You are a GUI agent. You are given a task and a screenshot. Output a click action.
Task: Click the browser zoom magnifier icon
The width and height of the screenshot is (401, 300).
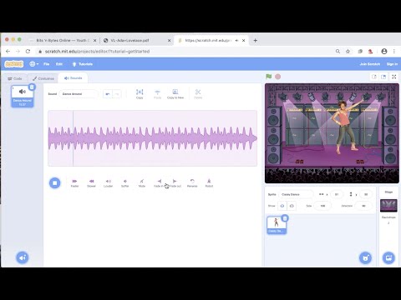click(x=338, y=52)
